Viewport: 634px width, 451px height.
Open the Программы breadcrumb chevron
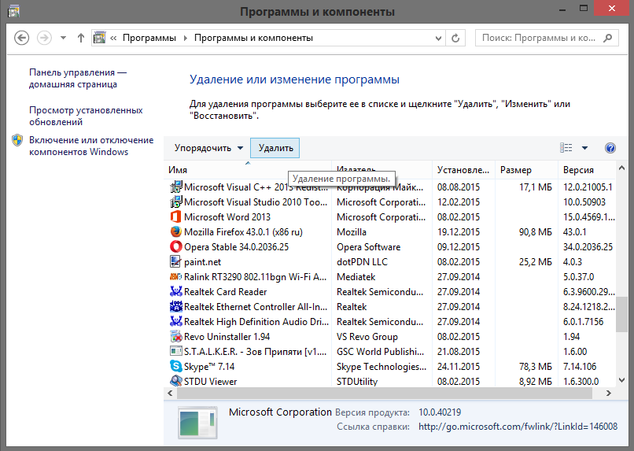click(x=186, y=38)
